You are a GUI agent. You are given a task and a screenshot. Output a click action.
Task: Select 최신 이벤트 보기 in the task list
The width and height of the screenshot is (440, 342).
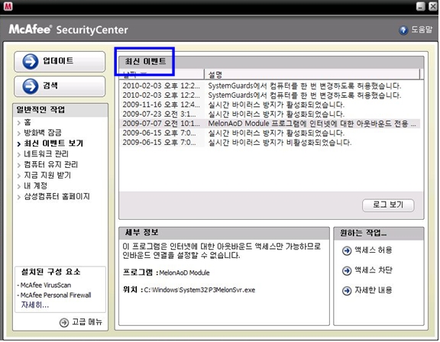53,144
